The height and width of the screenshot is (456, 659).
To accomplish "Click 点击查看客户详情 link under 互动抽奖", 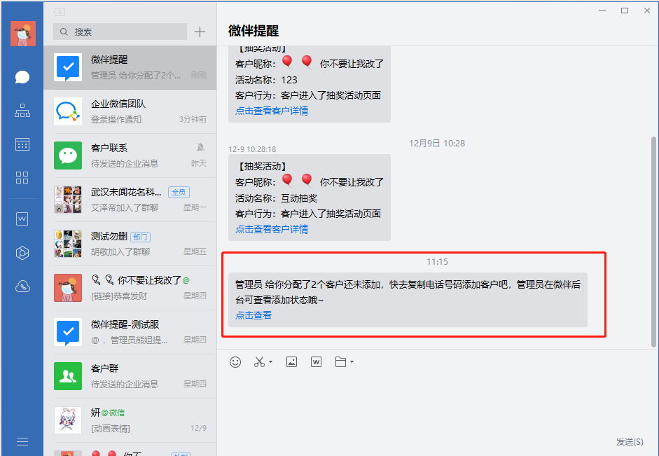I will 272,230.
